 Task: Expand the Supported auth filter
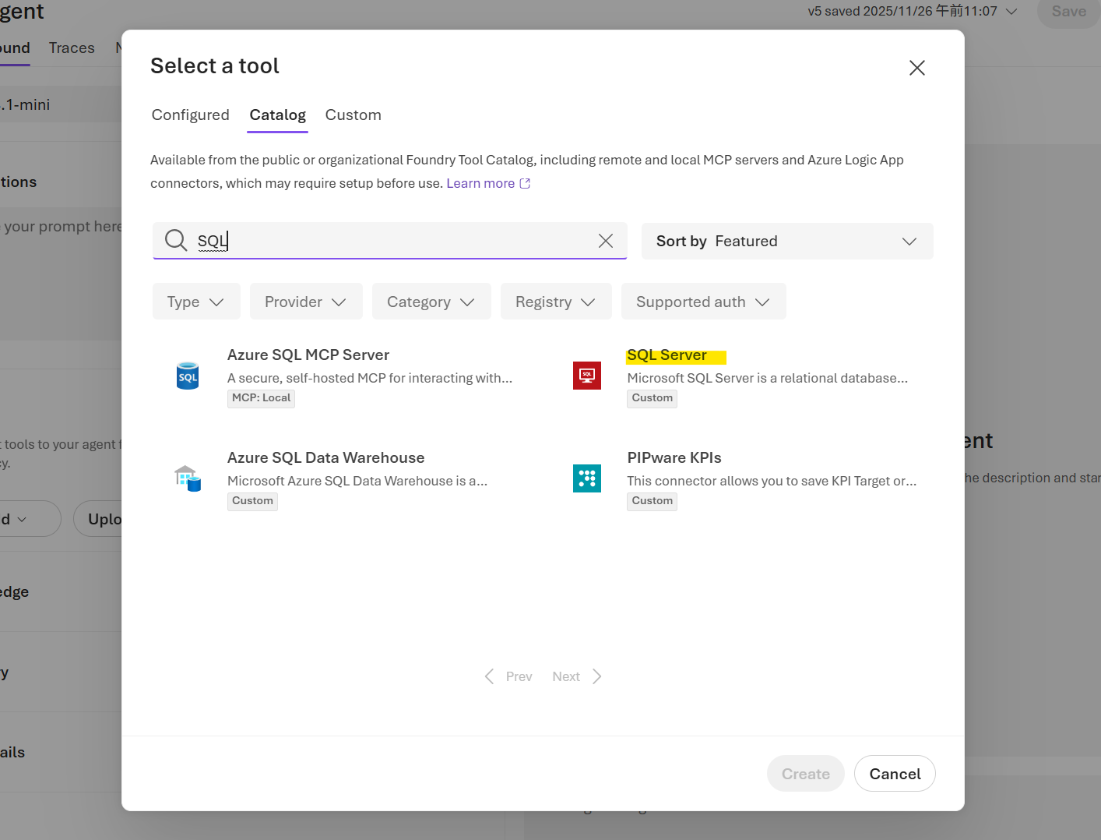click(x=703, y=302)
